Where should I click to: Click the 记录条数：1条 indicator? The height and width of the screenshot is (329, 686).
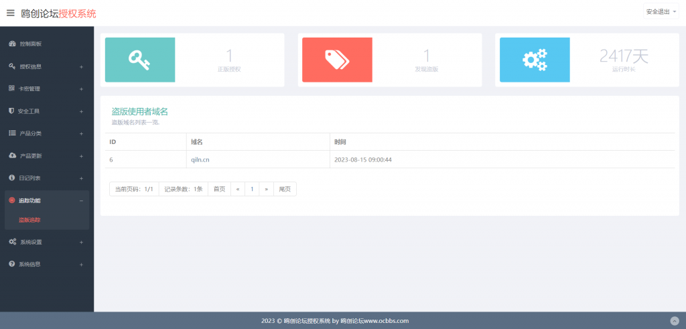click(x=184, y=189)
